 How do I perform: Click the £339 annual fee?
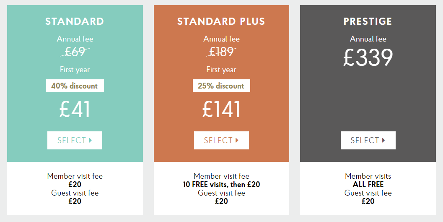click(368, 57)
